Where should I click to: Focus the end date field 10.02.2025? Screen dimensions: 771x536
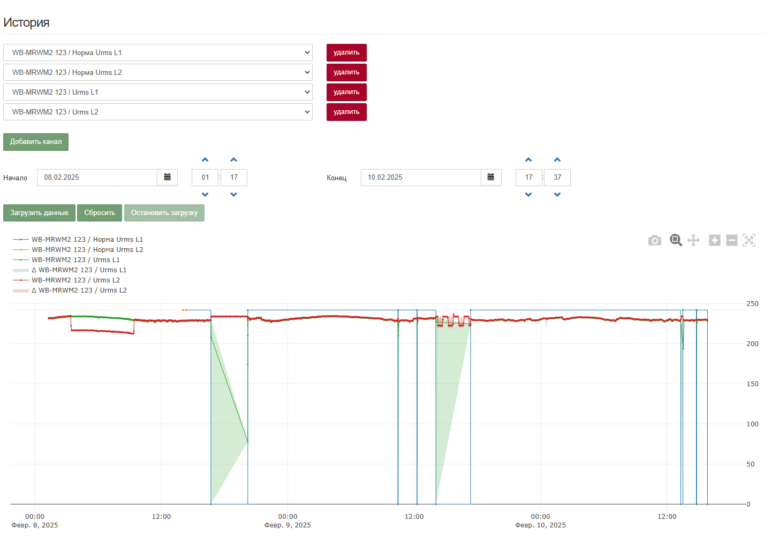(421, 178)
